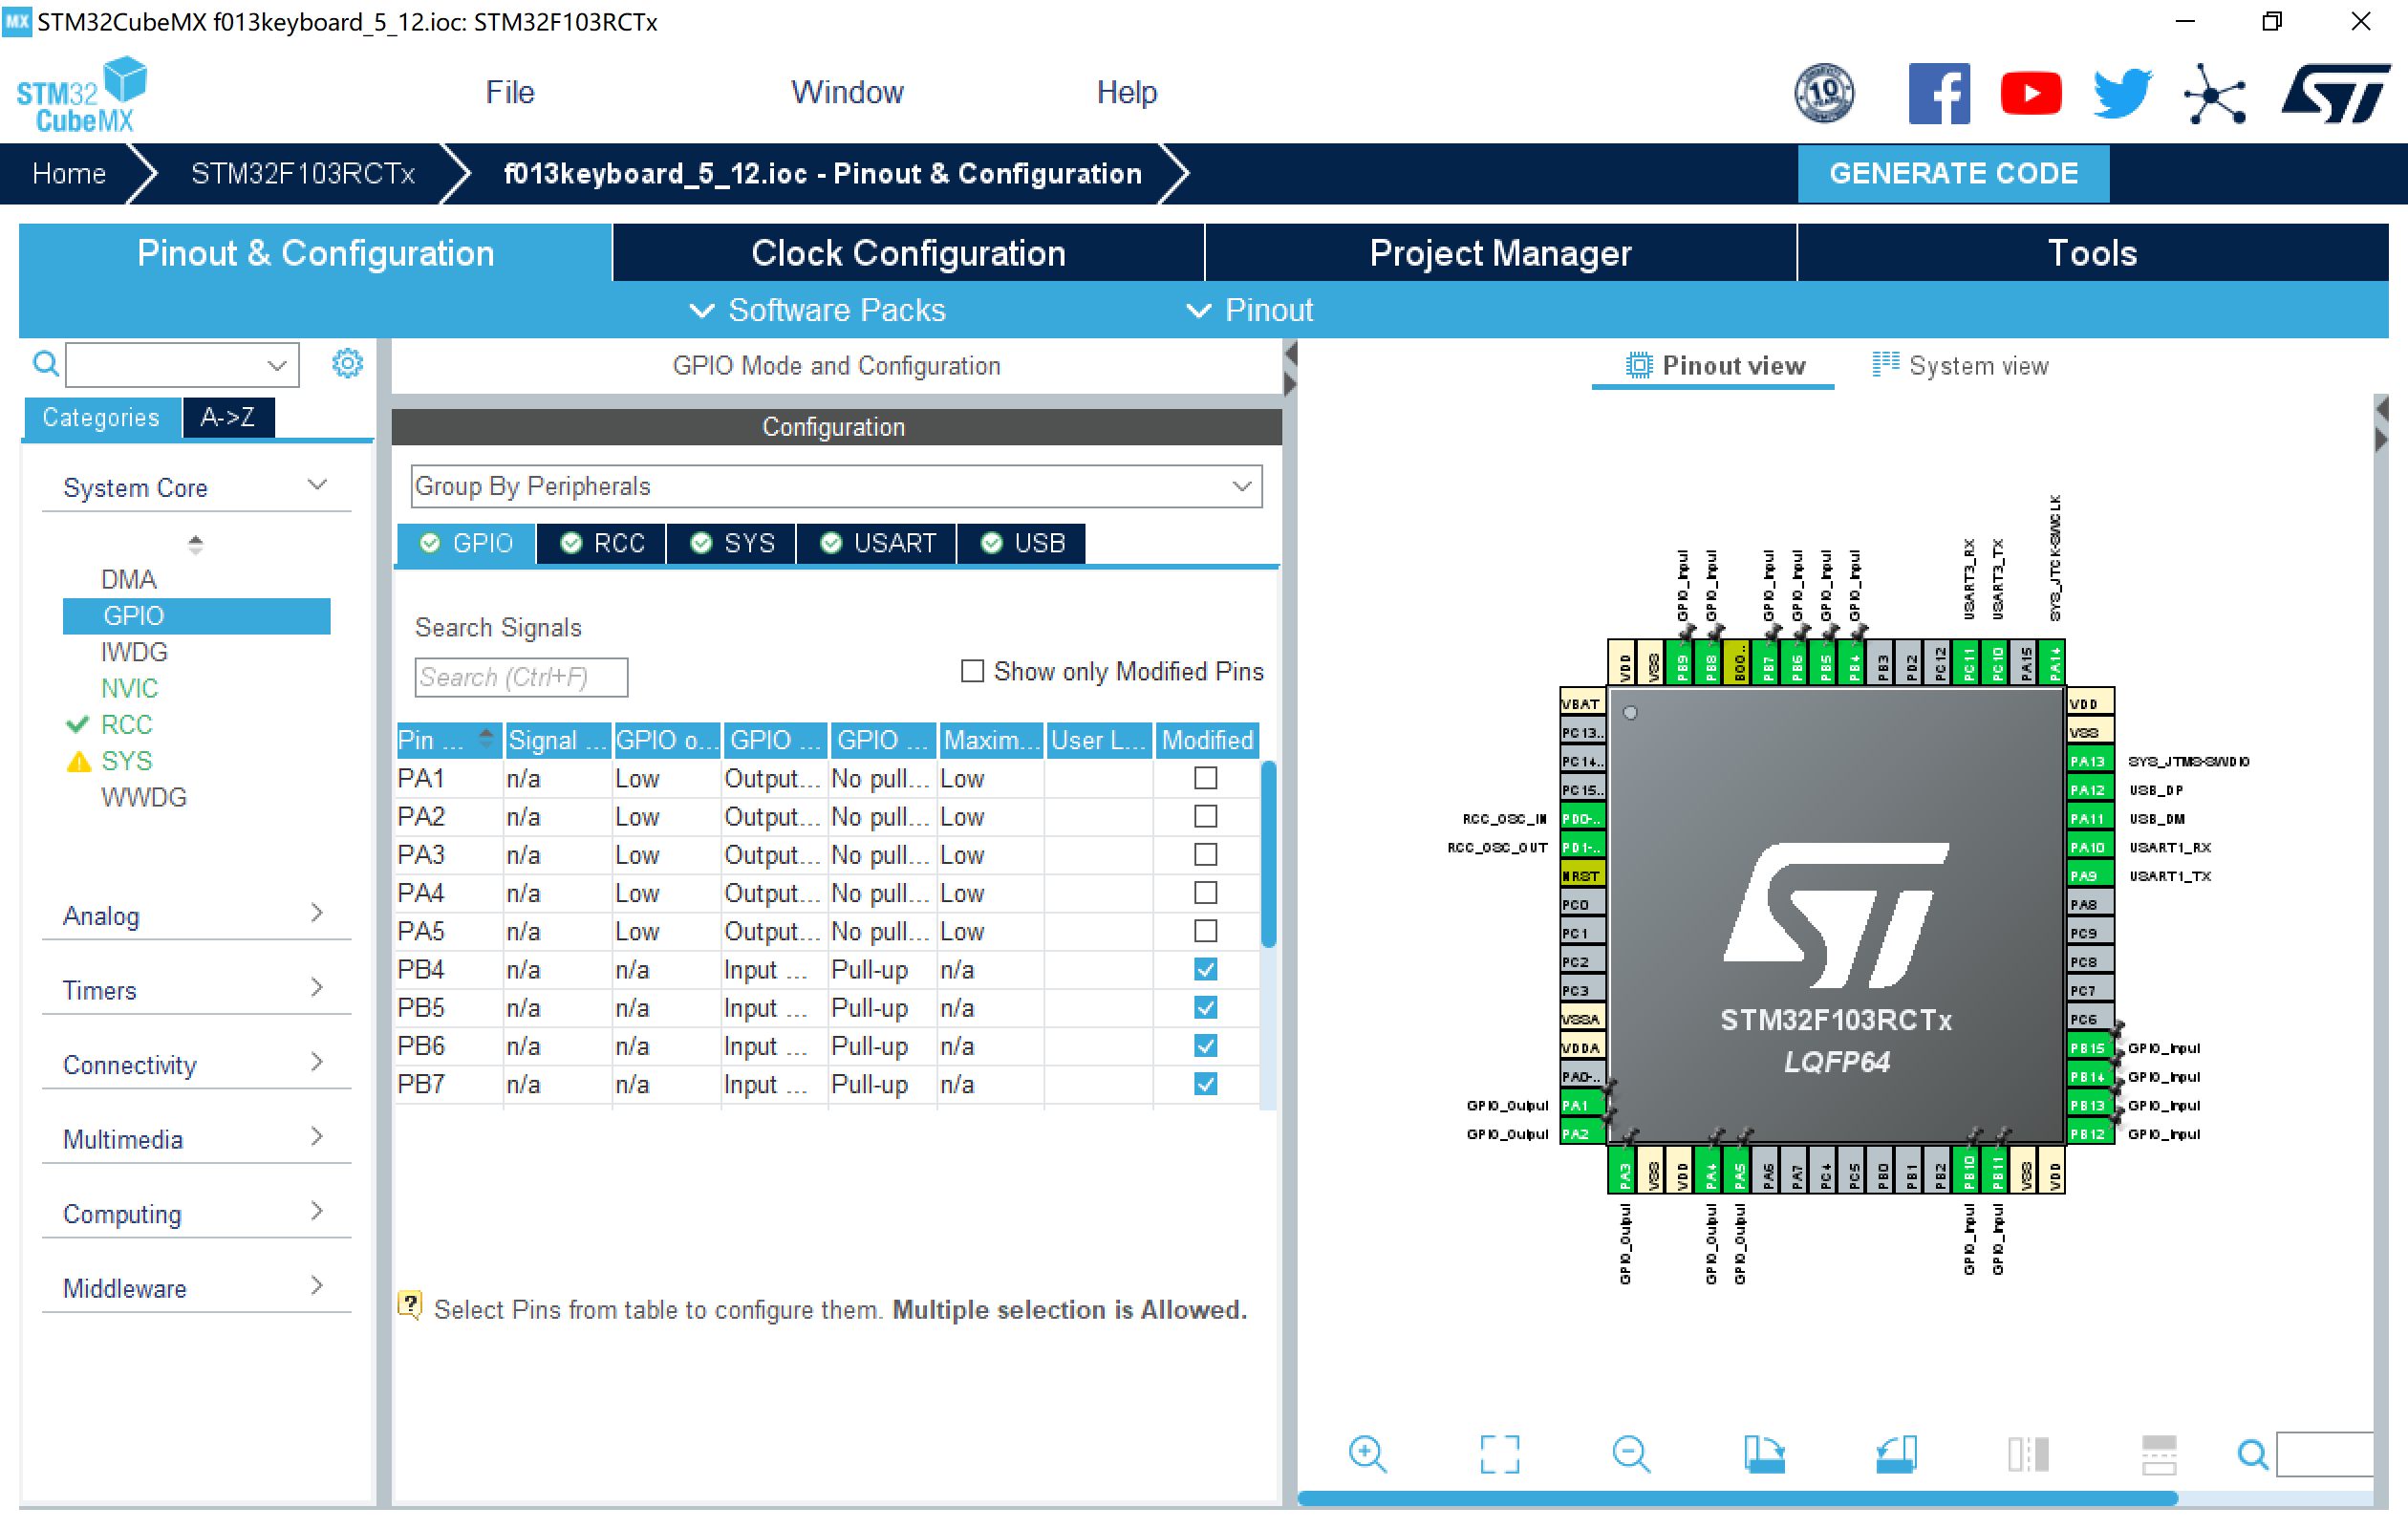
Task: Toggle Modified checkbox for PA3
Action: 1206,854
